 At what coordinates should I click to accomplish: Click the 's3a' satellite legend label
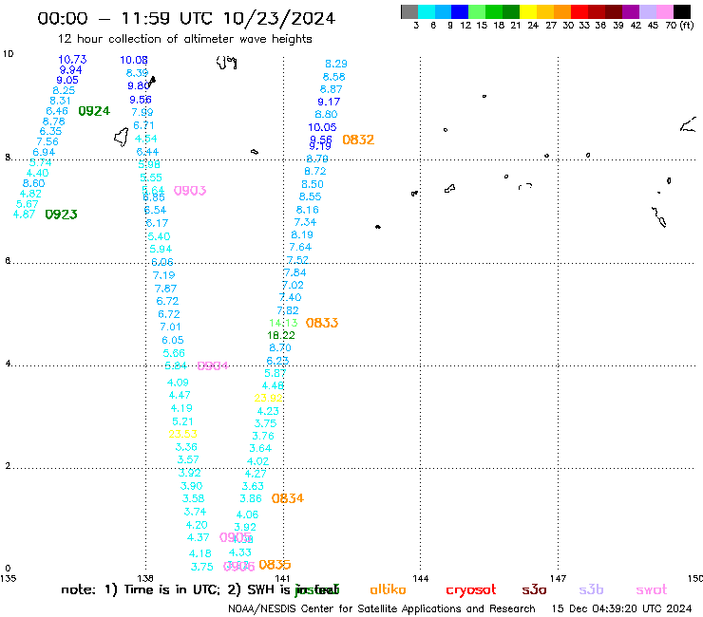[534, 589]
